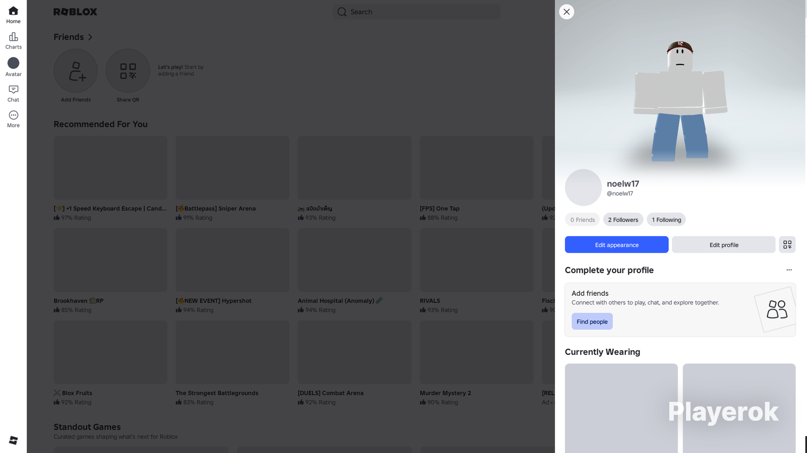Click the Roblox Studio icon at bottom-left
This screenshot has width=807, height=453.
pyautogui.click(x=13, y=440)
